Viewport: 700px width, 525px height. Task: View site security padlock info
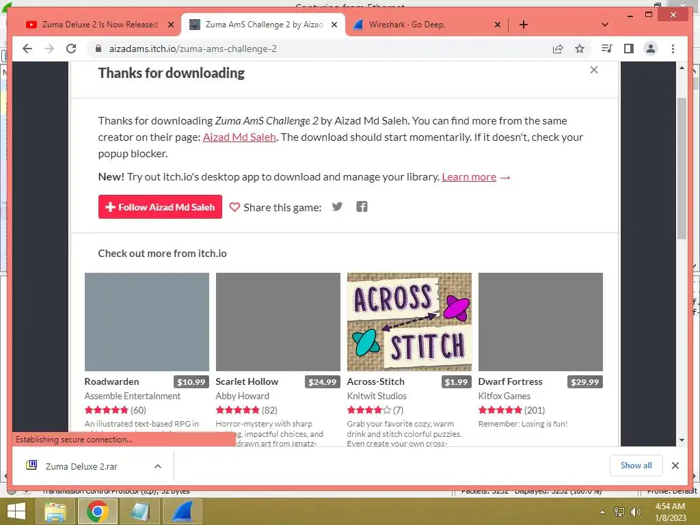(x=98, y=49)
